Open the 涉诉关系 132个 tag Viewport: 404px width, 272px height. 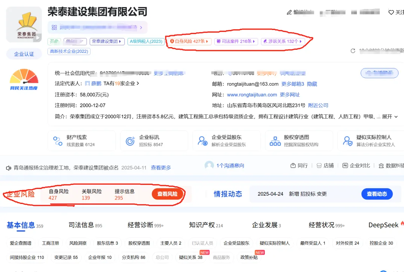(x=283, y=41)
